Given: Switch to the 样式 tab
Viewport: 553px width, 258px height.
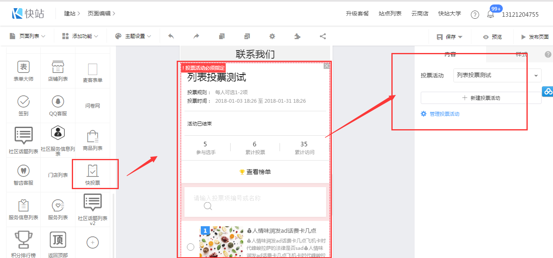Looking at the screenshot, I should tap(521, 54).
